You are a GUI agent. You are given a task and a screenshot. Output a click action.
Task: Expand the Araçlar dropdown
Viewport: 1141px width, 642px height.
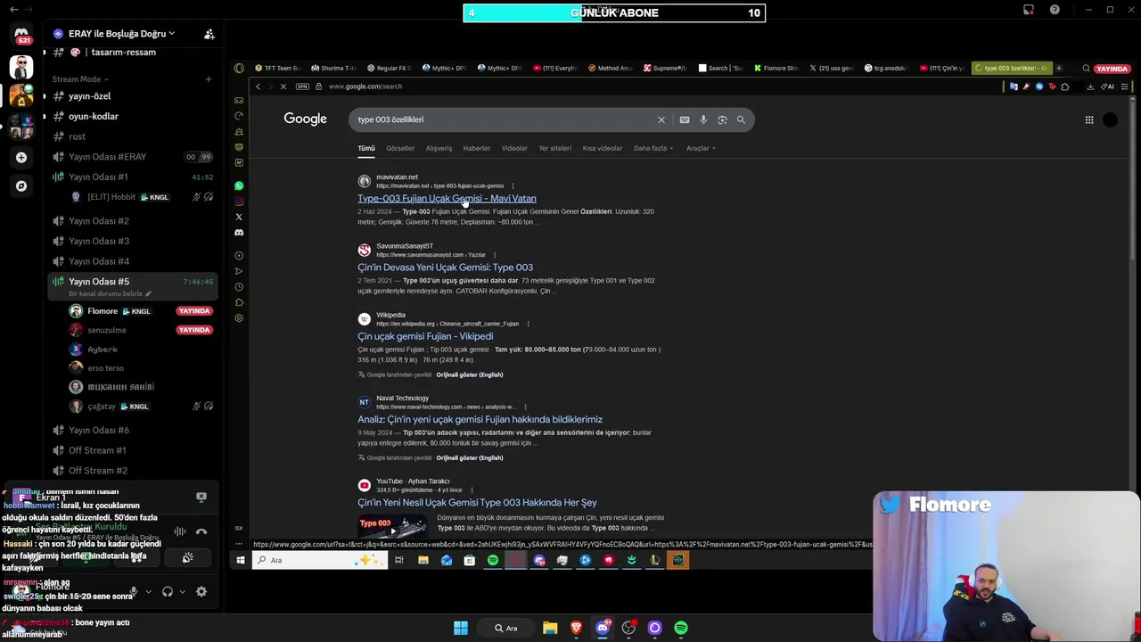pos(701,148)
